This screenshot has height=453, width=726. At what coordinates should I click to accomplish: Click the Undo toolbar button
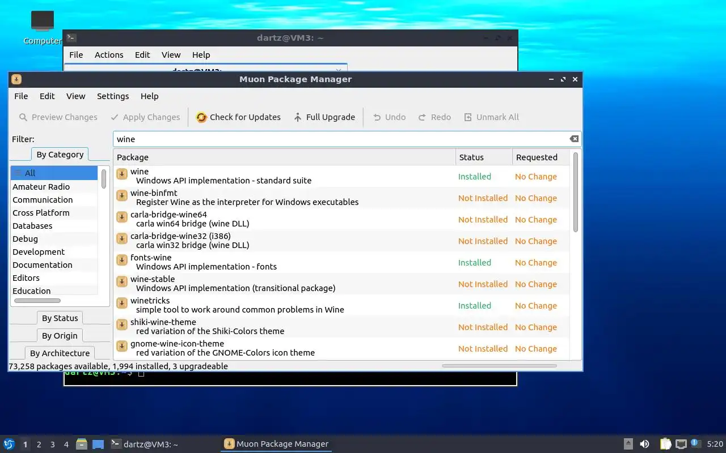point(389,117)
